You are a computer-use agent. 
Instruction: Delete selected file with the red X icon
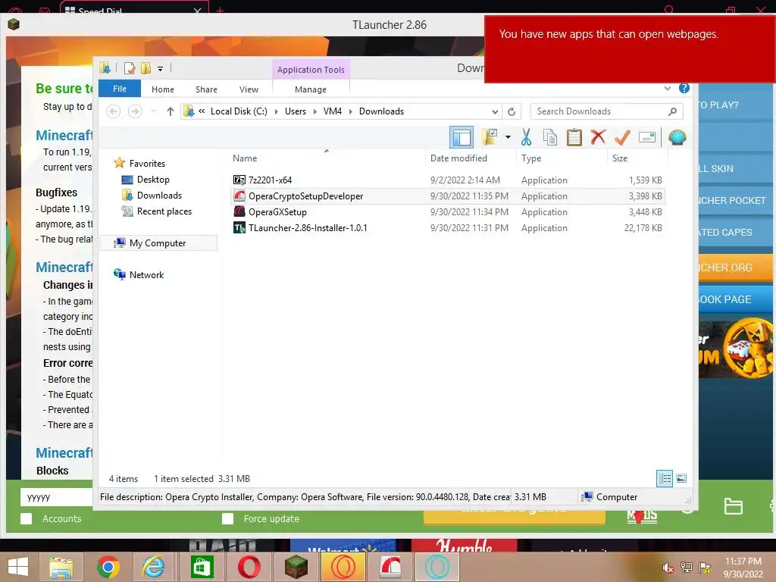[598, 137]
